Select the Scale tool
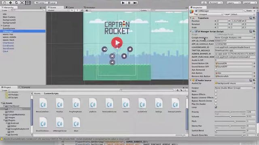This screenshot has height=145, width=259. 22,3
